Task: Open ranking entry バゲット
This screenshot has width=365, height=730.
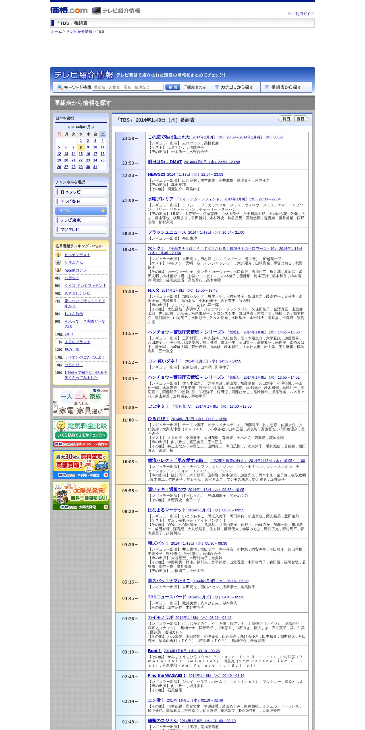Action: click(x=72, y=278)
